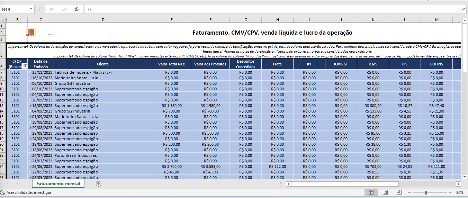Collapse the 23/11/2023 date group
This screenshot has width=468, height=198.
[30, 72]
